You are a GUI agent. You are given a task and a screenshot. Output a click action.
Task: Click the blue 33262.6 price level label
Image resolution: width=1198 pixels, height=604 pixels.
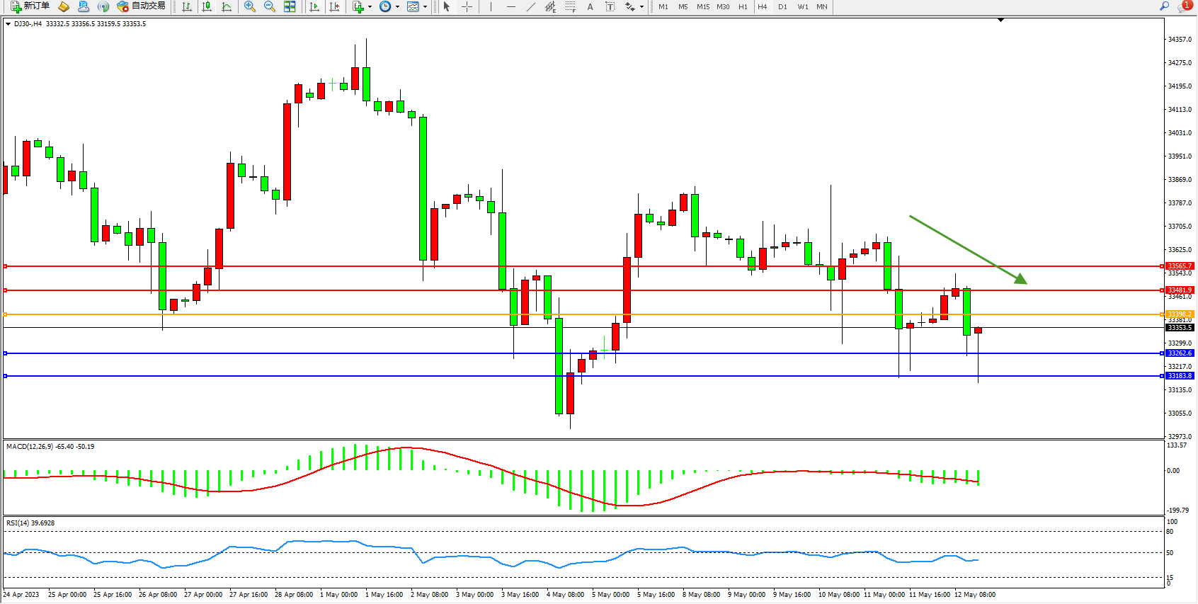tap(1180, 353)
